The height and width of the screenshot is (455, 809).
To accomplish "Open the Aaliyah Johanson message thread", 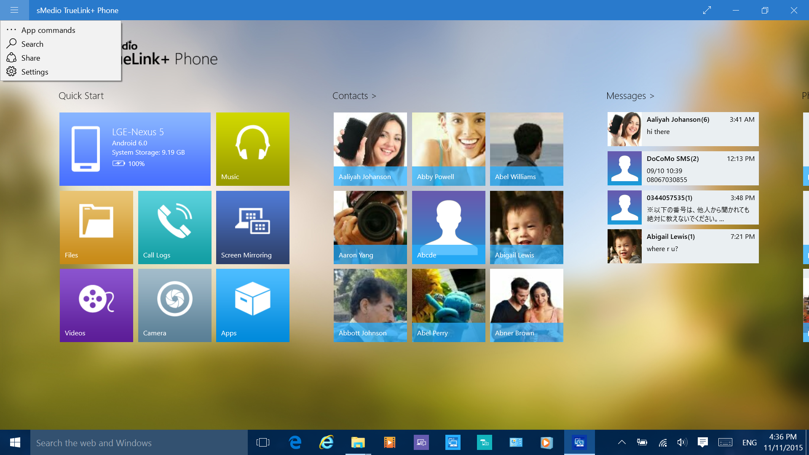I will 683,129.
